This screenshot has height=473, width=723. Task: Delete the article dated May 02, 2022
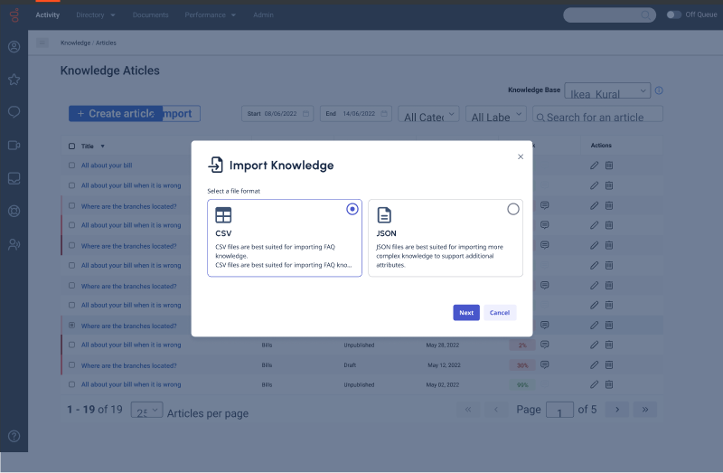point(609,384)
